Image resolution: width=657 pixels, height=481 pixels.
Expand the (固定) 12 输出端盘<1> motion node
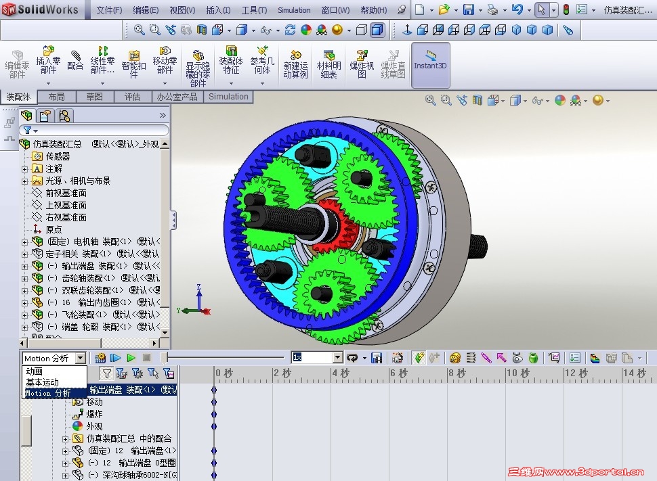pyautogui.click(x=66, y=451)
